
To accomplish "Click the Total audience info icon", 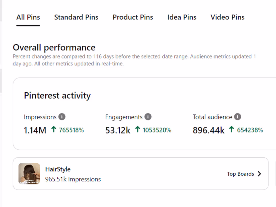I will pos(238,117).
